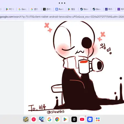
Task: Open the Google app in dock
Action: coord(49,119)
